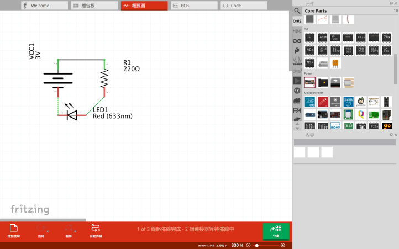
Task: Select the CORE parts bin
Action: (x=297, y=21)
